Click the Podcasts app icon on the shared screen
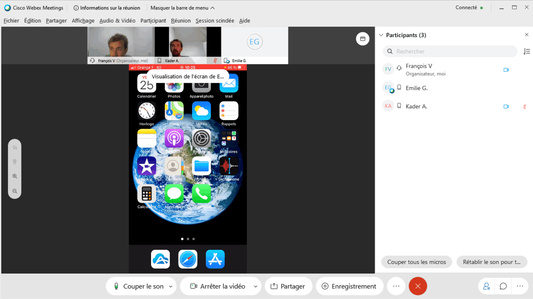This screenshot has height=299, width=533. 174,138
